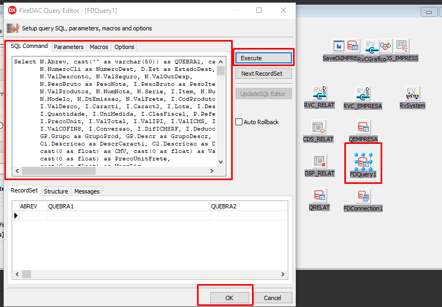The width and height of the screenshot is (442, 307).
Task: Select the FDConnection1 component icon
Action: (x=363, y=197)
